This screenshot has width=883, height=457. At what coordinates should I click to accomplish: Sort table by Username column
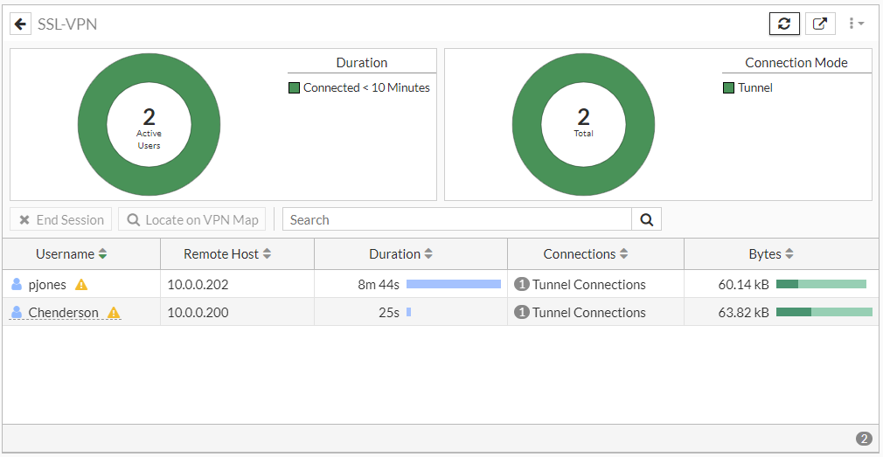point(72,254)
